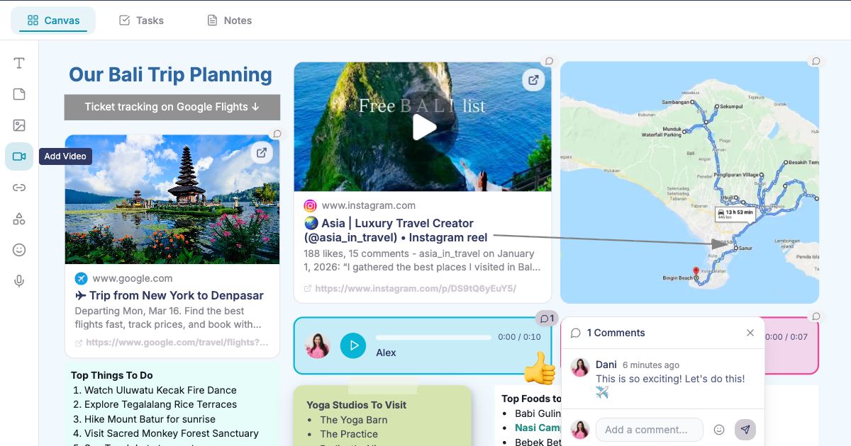
Task: Click the Instagram logo on the reel card
Action: tap(310, 205)
